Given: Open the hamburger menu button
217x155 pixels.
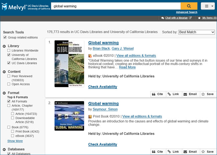Looking at the screenshot, I should tap(208, 6).
